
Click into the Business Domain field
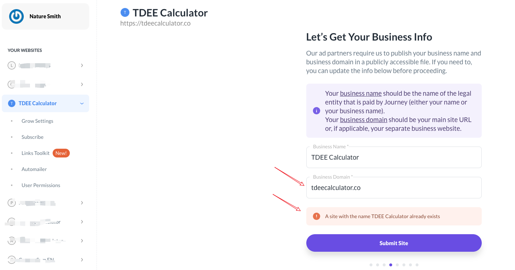coord(394,188)
